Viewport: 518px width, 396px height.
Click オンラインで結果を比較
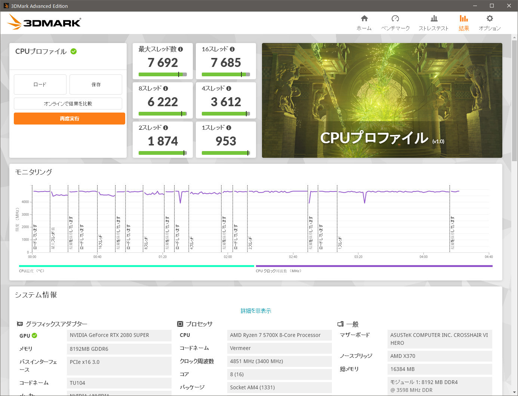(68, 104)
